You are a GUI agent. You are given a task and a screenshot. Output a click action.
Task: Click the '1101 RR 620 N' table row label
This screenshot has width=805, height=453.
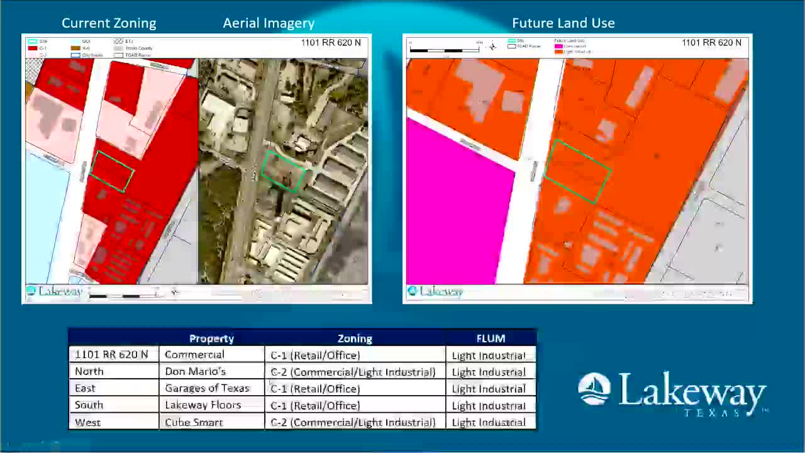[x=111, y=355]
